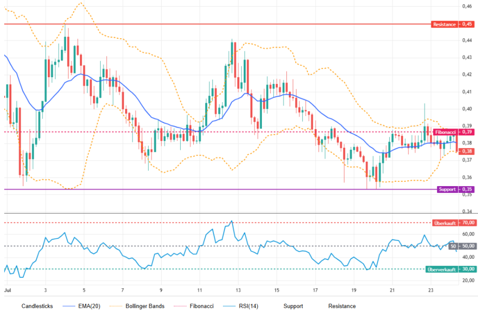Click the pink dotted swatch beside the Fibonacci legend

click(180, 306)
